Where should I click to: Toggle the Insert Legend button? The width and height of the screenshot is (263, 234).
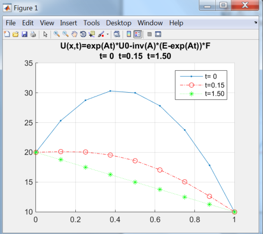tap(138, 34)
